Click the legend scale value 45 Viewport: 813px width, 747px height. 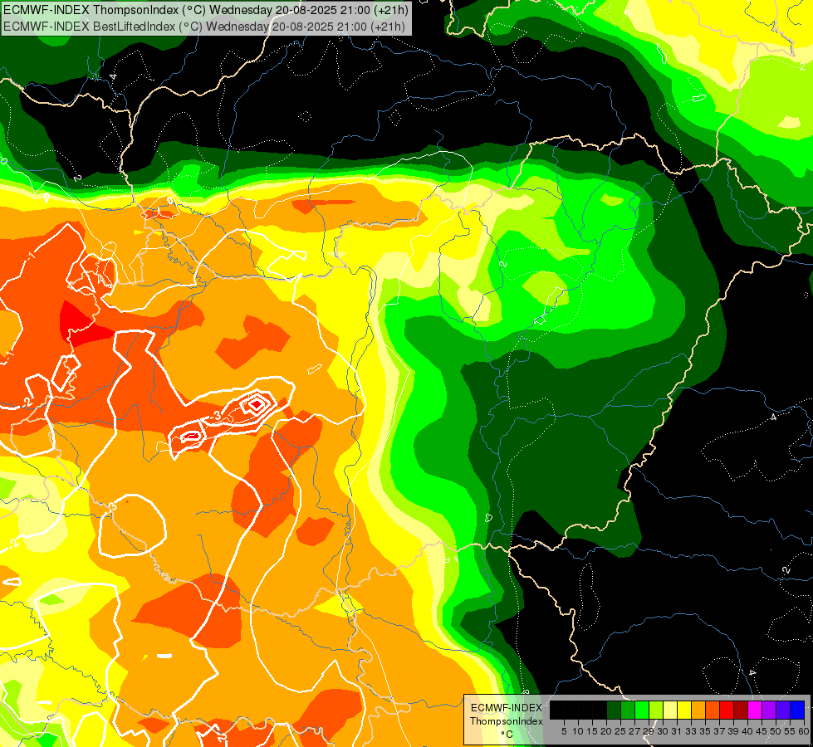[x=762, y=731]
